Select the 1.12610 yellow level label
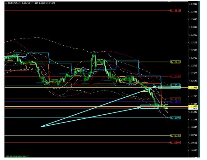The image size is (207, 160). pyautogui.click(x=176, y=62)
